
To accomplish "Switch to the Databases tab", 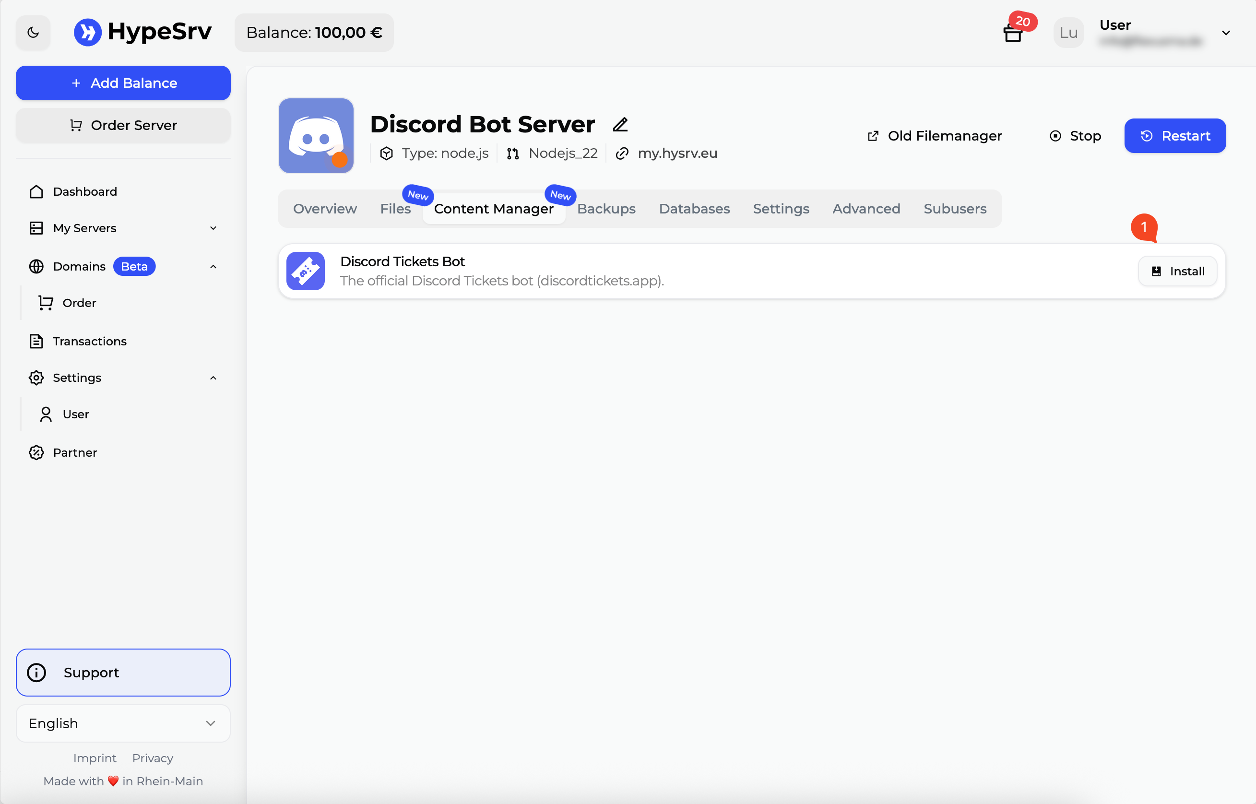I will (694, 209).
